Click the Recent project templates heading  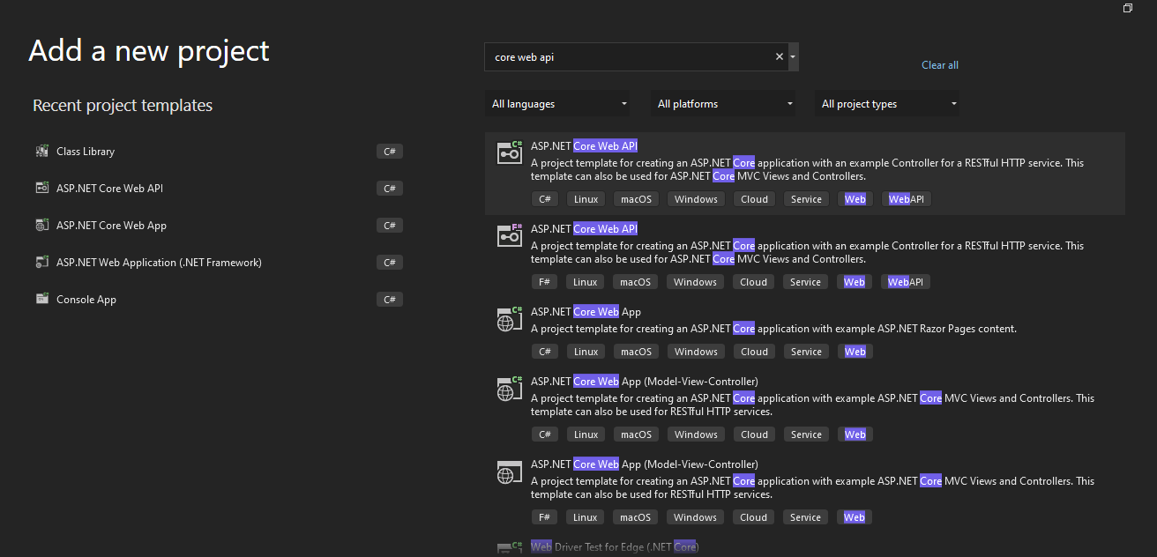(x=123, y=106)
